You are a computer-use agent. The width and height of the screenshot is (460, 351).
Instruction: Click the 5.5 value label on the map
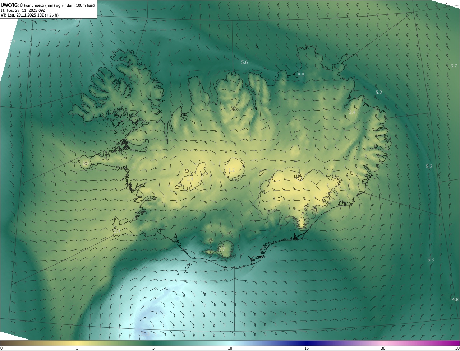(x=301, y=75)
